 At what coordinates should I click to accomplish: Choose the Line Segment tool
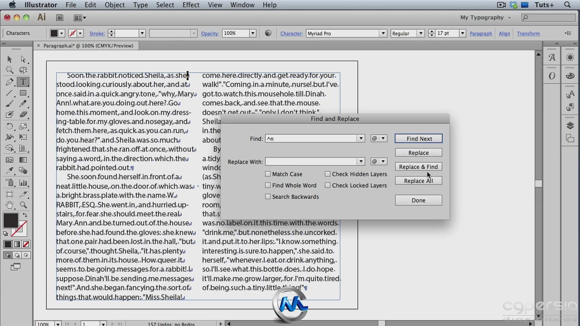[10, 93]
